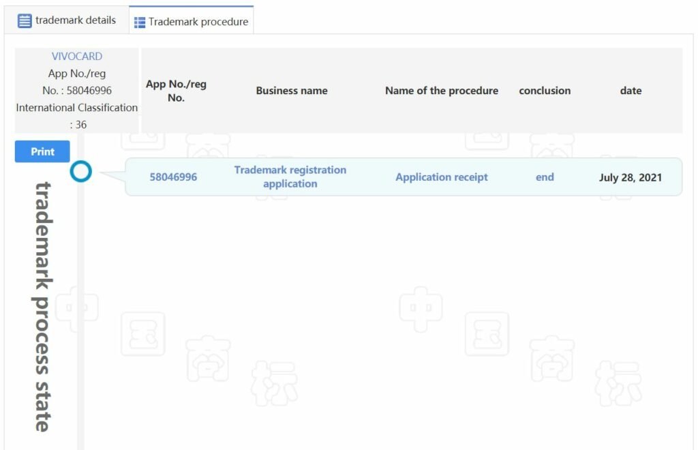Click the vertical 'trademark process state' label
The image size is (698, 450).
click(x=43, y=307)
